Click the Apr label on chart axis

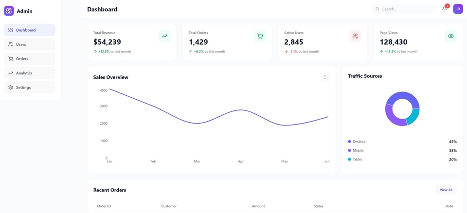point(241,161)
